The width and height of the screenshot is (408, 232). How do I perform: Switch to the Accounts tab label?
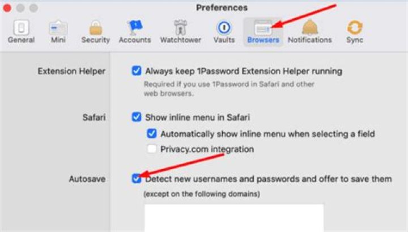135,40
